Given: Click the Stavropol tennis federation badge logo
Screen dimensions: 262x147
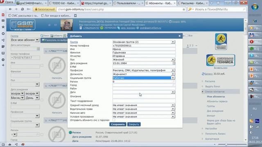Looking at the screenshot, I should (x=221, y=42).
